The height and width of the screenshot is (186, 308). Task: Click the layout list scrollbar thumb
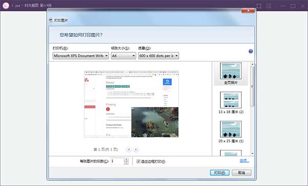[x=253, y=86]
